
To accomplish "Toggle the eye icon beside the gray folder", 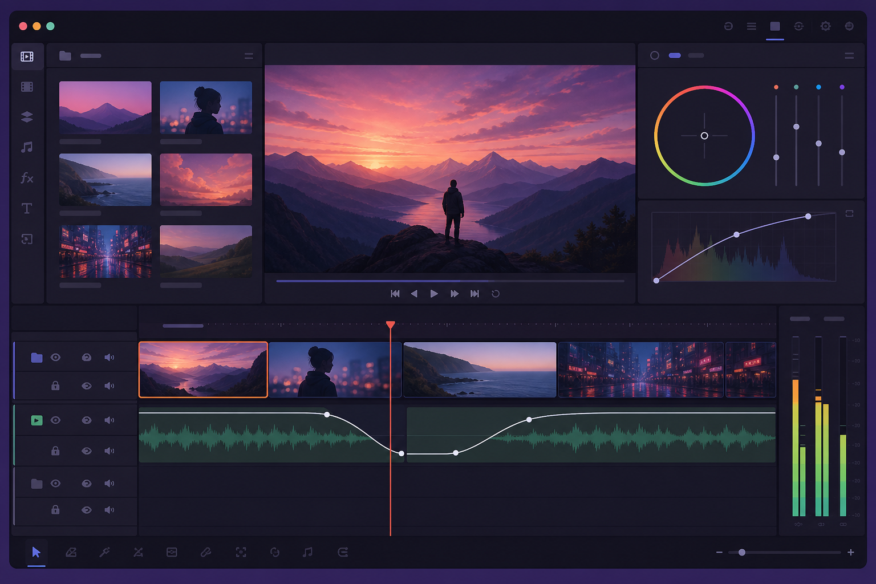I will [55, 484].
